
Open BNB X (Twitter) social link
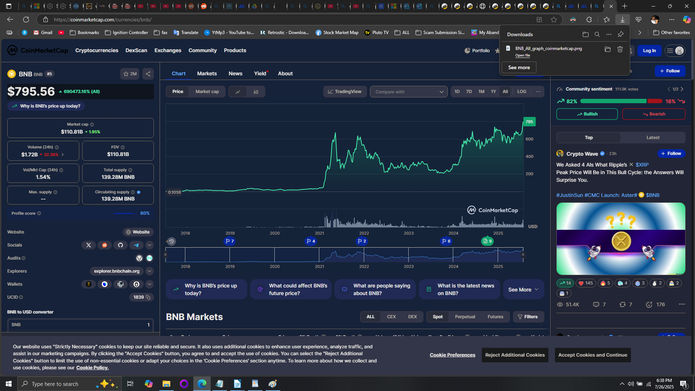(x=89, y=245)
